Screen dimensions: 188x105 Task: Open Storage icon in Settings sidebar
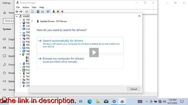pyautogui.click(x=4, y=90)
